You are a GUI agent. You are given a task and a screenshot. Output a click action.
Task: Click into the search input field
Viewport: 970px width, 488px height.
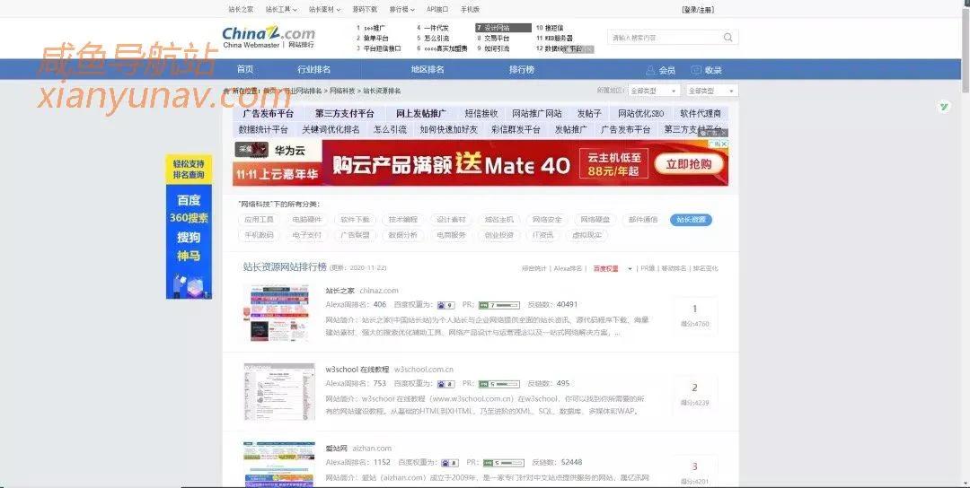pos(665,38)
